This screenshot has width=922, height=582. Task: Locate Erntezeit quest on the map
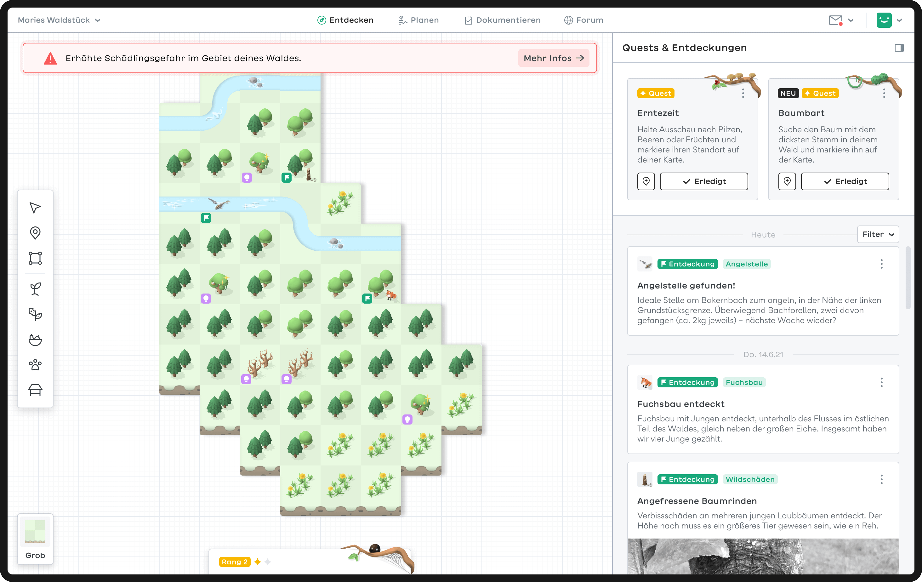click(x=646, y=181)
